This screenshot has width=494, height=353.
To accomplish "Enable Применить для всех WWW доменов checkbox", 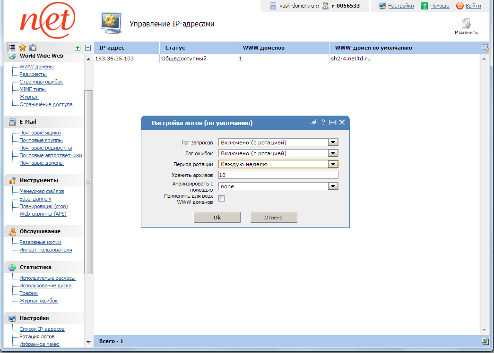I will coord(221,199).
